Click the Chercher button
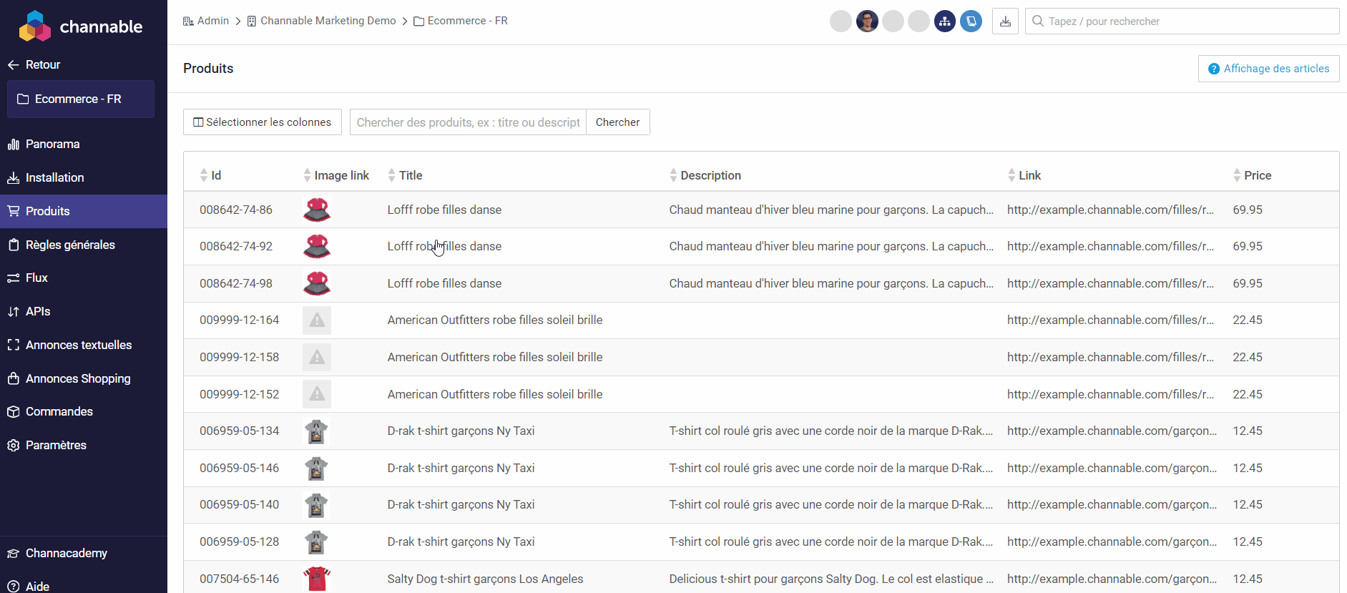 (618, 122)
